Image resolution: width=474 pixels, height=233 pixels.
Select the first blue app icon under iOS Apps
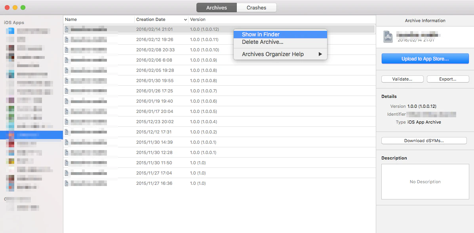pos(10,31)
